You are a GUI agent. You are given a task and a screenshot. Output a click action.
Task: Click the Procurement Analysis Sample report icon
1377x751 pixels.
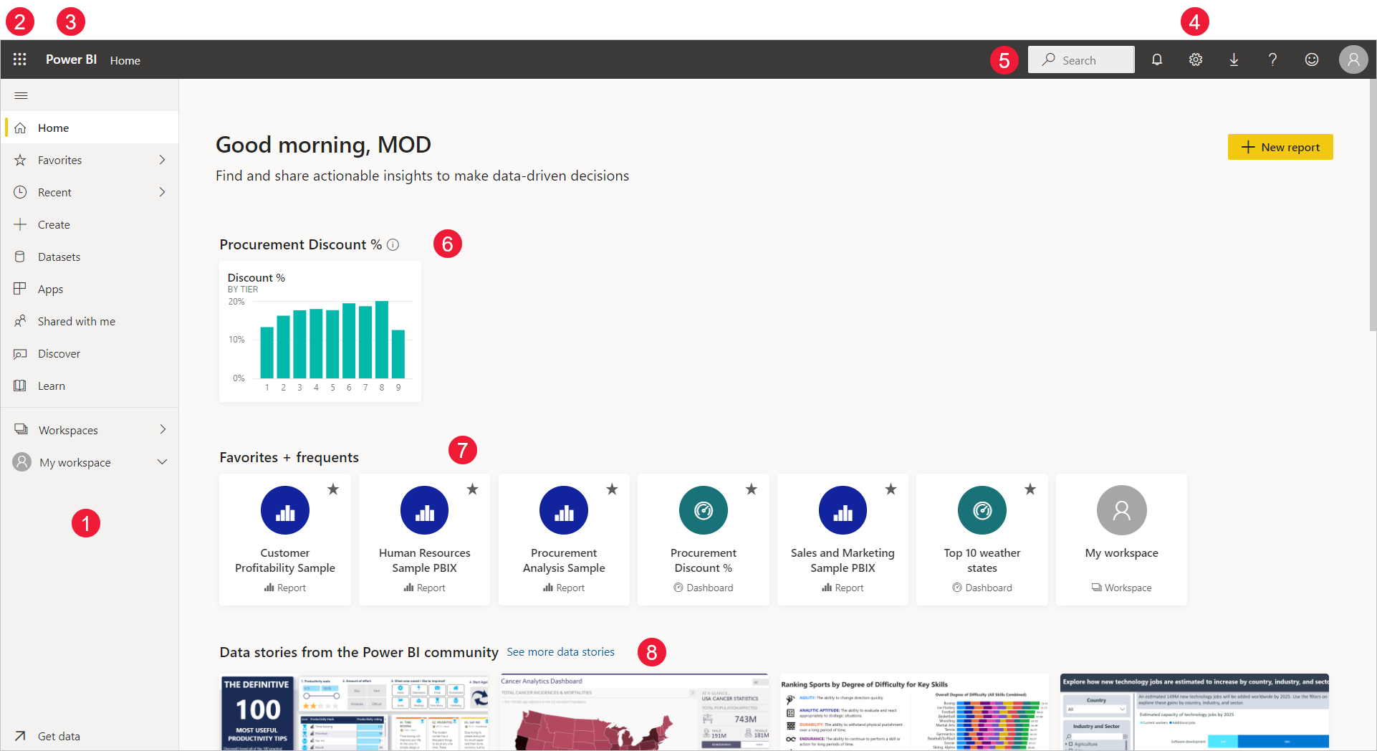point(564,510)
